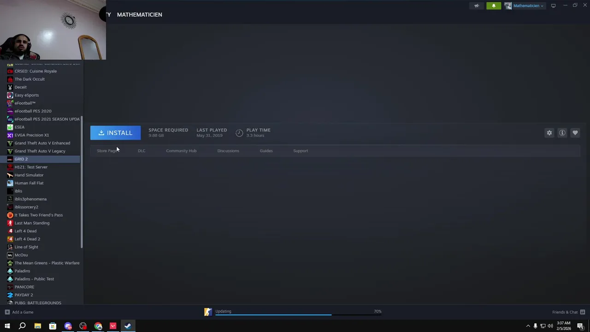Image resolution: width=590 pixels, height=332 pixels.
Task: Click the game library scrollbar
Action: pos(82,182)
